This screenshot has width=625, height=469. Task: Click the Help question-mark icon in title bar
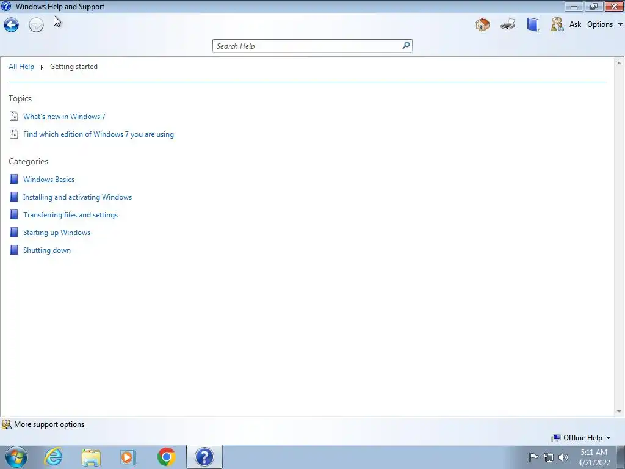[6, 6]
